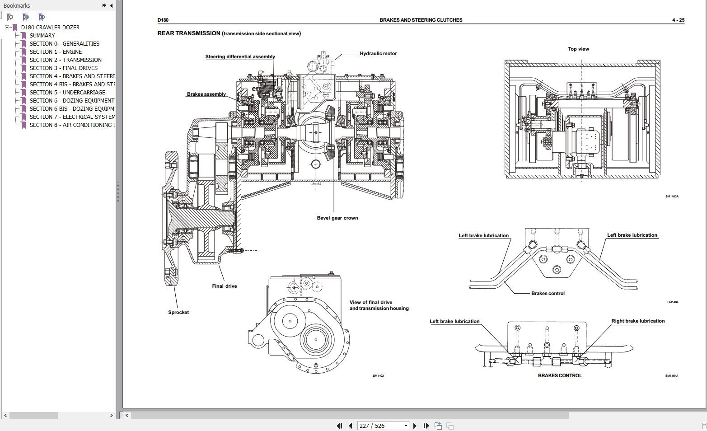The image size is (707, 431).
Task: Go forward to next view
Action: click(449, 426)
